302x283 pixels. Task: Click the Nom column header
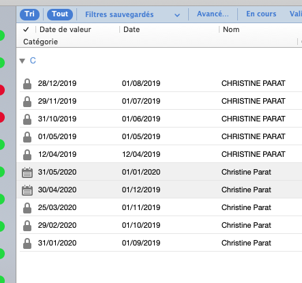tap(231, 29)
